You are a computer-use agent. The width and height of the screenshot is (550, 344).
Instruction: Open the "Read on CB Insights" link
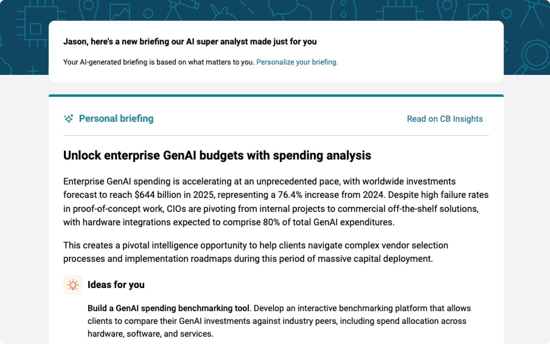(445, 119)
